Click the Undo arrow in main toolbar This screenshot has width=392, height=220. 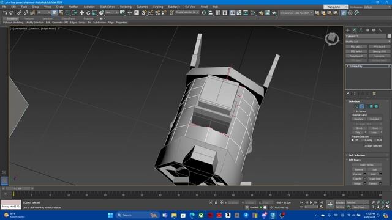point(5,13)
